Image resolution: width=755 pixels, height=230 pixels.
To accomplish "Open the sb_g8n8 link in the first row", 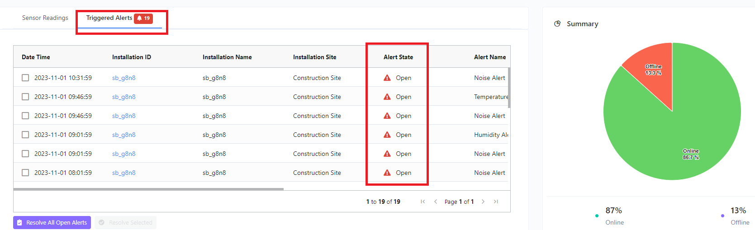I will pyautogui.click(x=123, y=78).
